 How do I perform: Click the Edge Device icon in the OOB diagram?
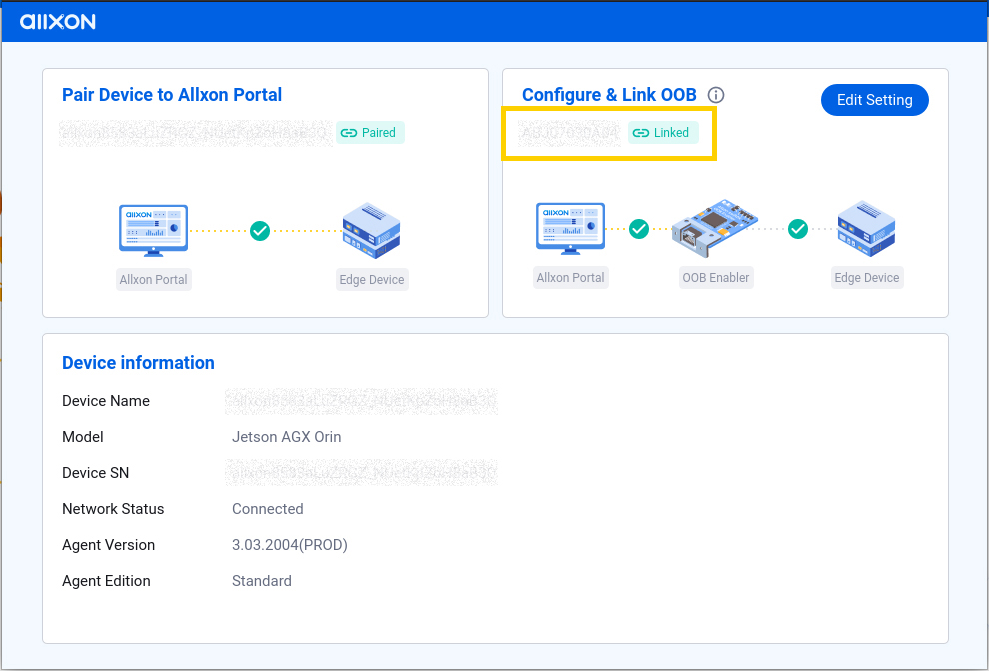coord(866,228)
